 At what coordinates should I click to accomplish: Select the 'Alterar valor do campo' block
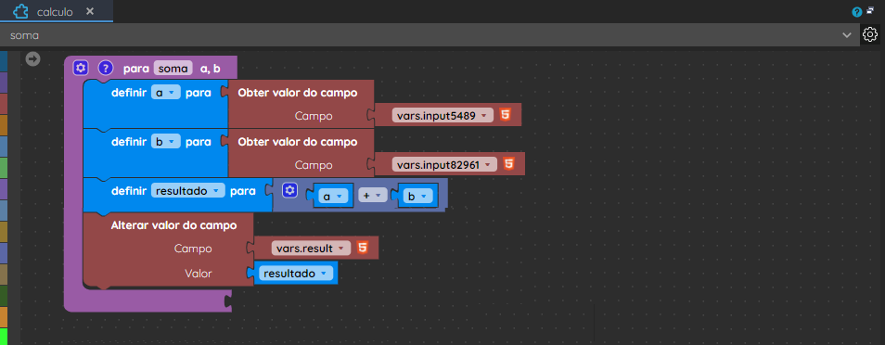pyautogui.click(x=173, y=225)
